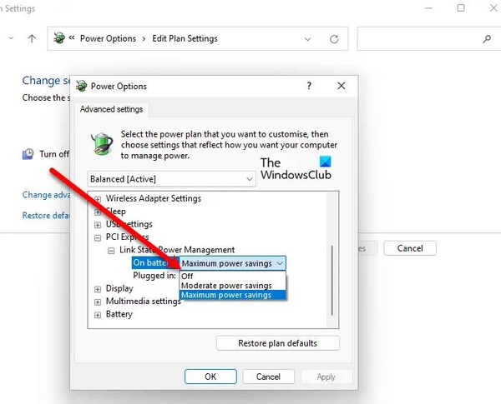Expand Wireless Adapter Settings node
This screenshot has width=501, height=404.
98,199
